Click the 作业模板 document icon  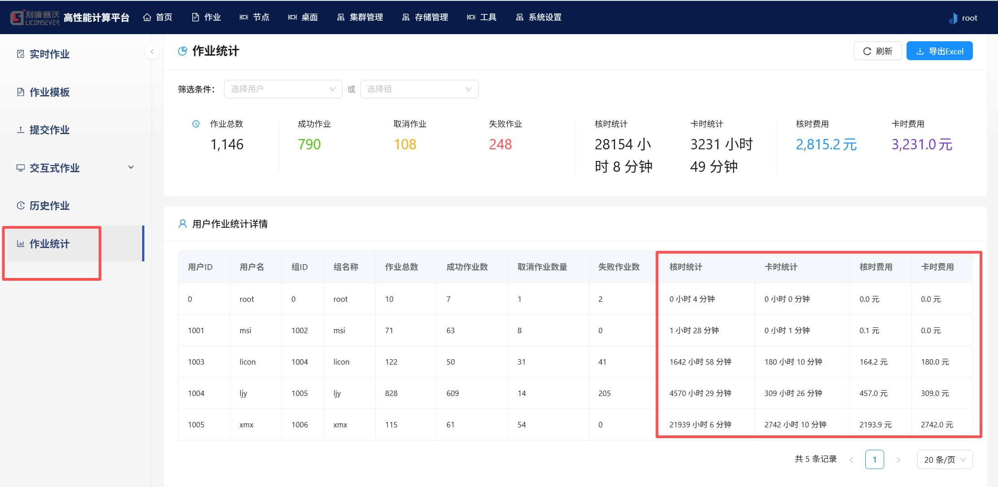pos(21,92)
